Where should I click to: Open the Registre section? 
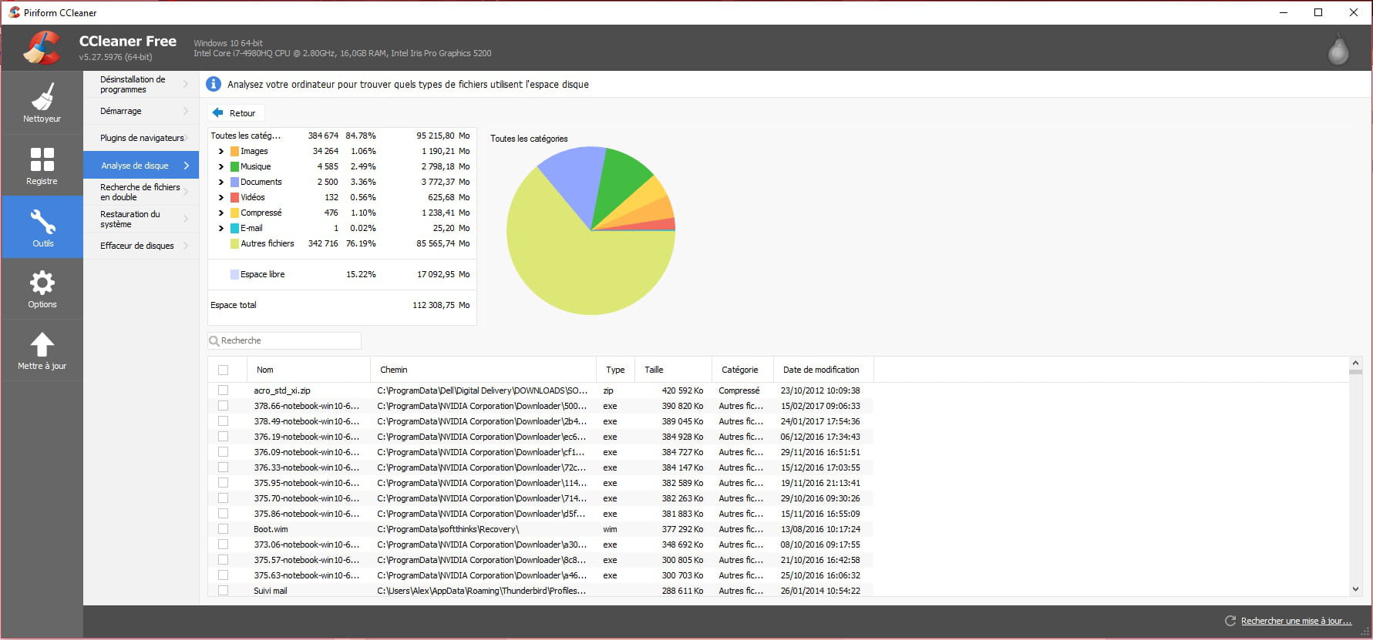click(x=42, y=166)
